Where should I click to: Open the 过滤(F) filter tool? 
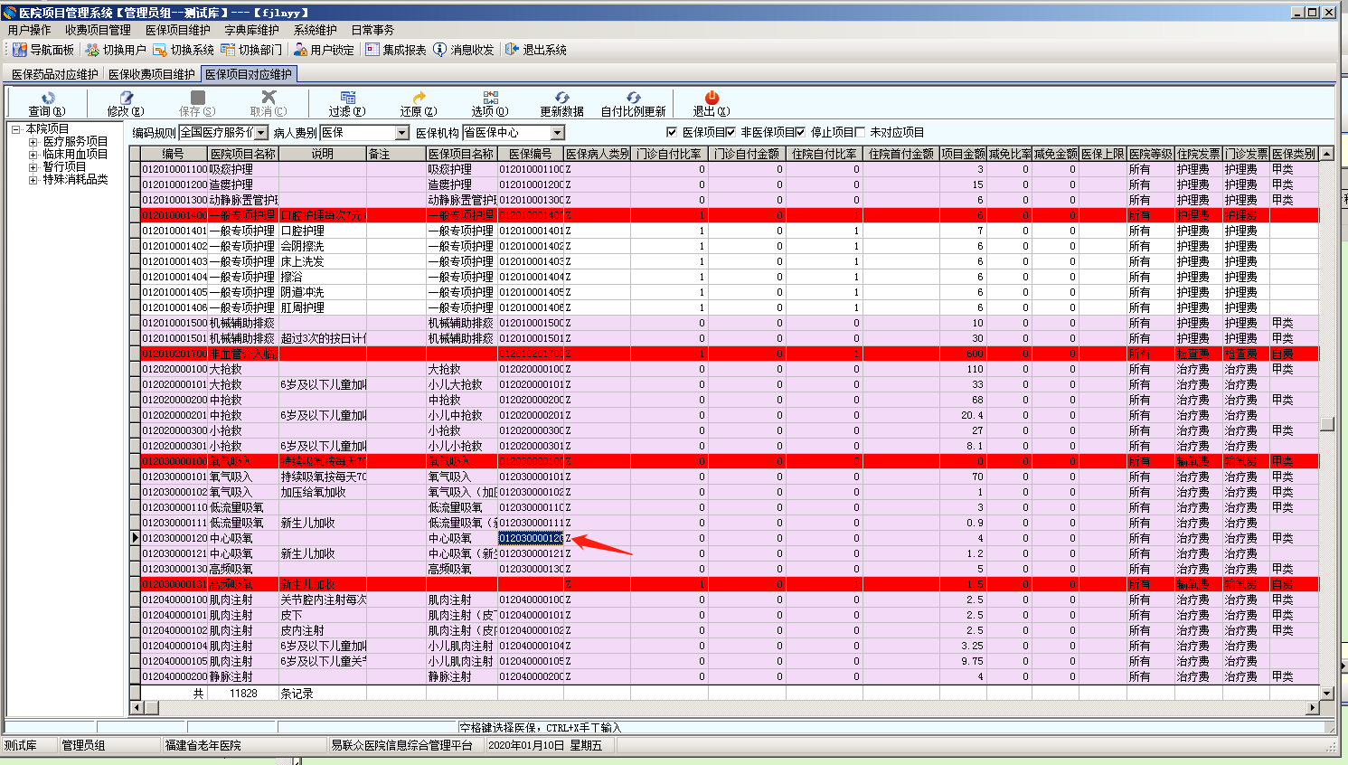(x=347, y=104)
